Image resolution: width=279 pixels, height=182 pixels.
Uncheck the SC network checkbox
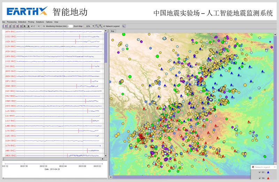(259, 172)
